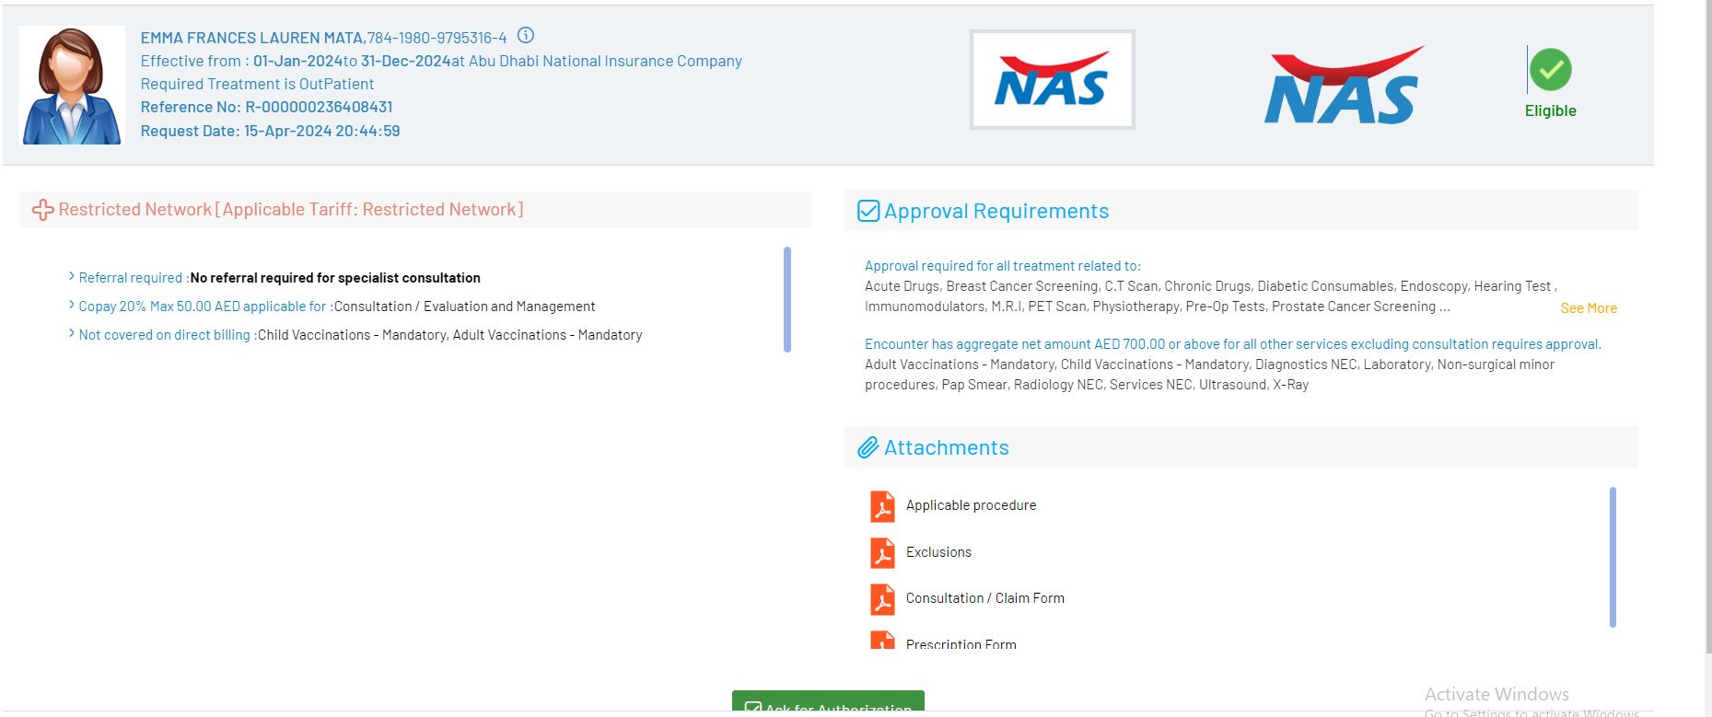
Task: Click 'Approval required for all treatment related to:'
Action: tap(1003, 266)
